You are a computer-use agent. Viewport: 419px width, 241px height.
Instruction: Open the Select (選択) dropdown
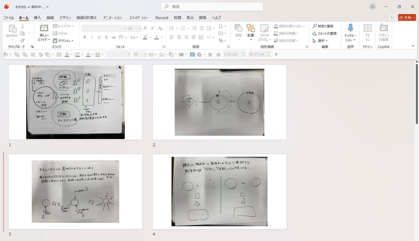coord(320,40)
